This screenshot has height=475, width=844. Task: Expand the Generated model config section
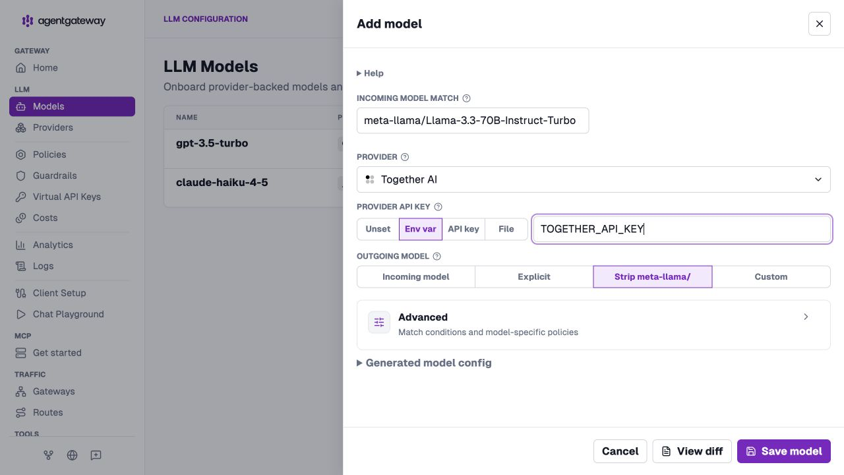tap(425, 363)
